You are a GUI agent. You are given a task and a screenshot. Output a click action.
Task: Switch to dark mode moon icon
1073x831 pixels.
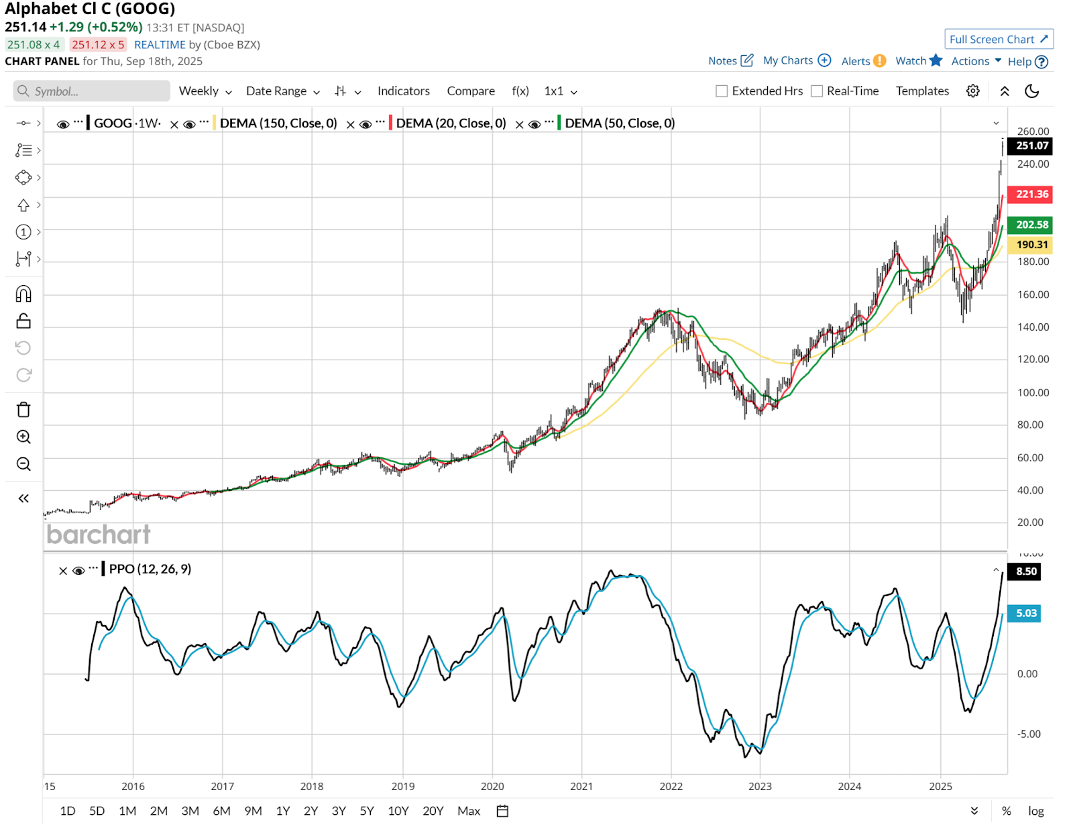1032,91
